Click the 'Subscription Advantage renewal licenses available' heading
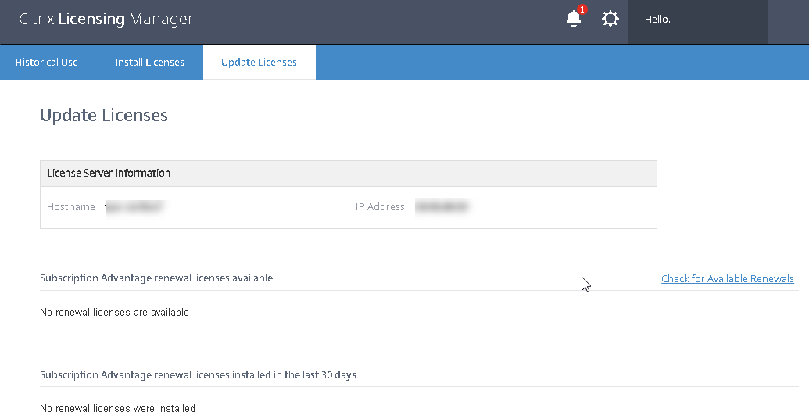The height and width of the screenshot is (419, 809). tap(156, 278)
